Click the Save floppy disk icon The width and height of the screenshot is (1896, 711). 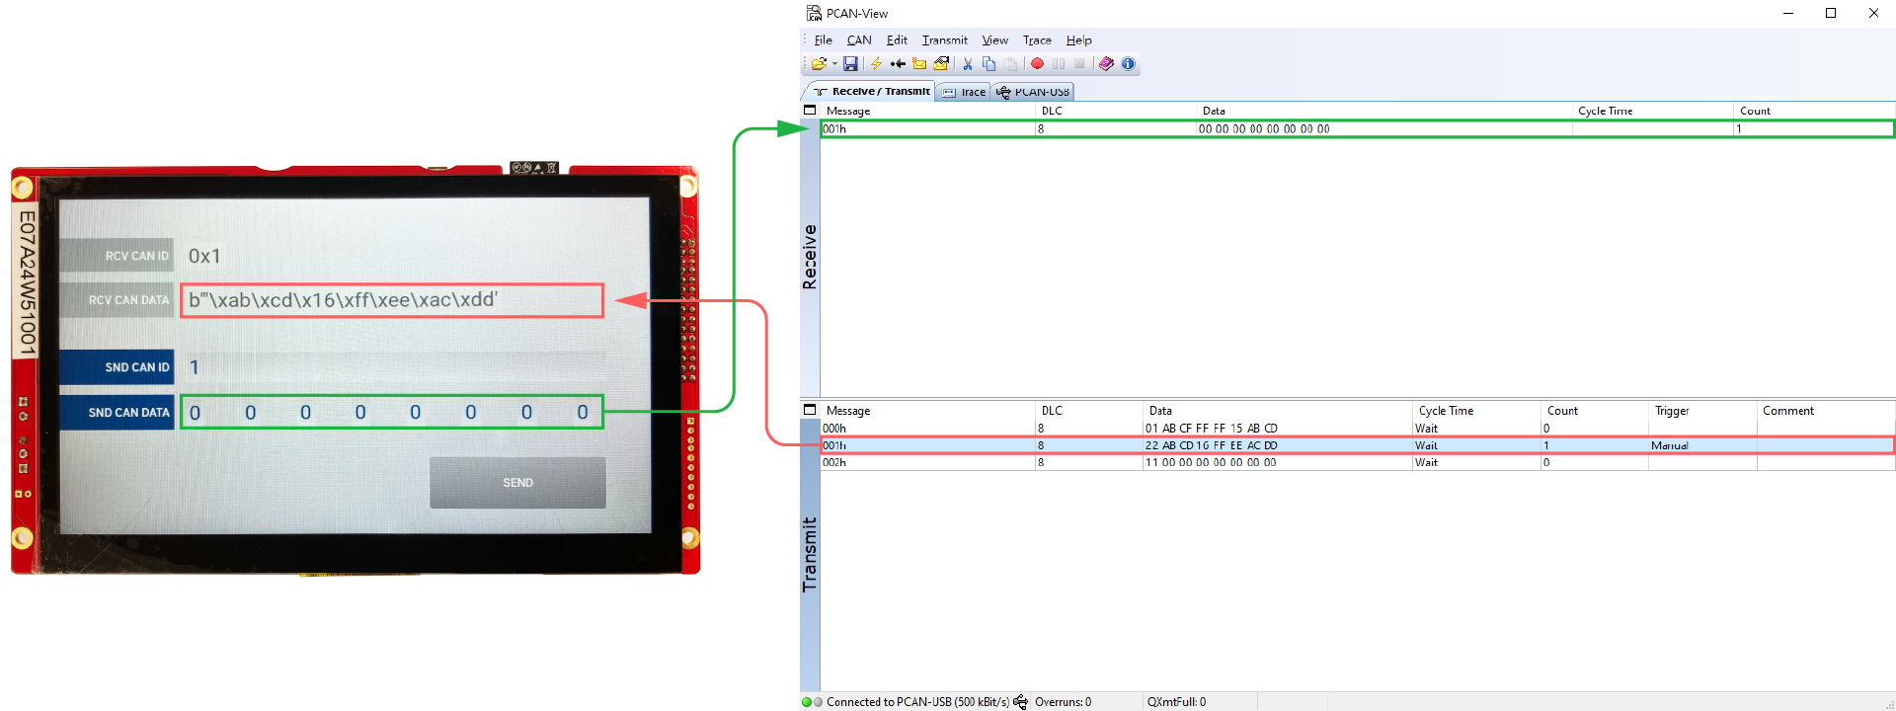850,64
